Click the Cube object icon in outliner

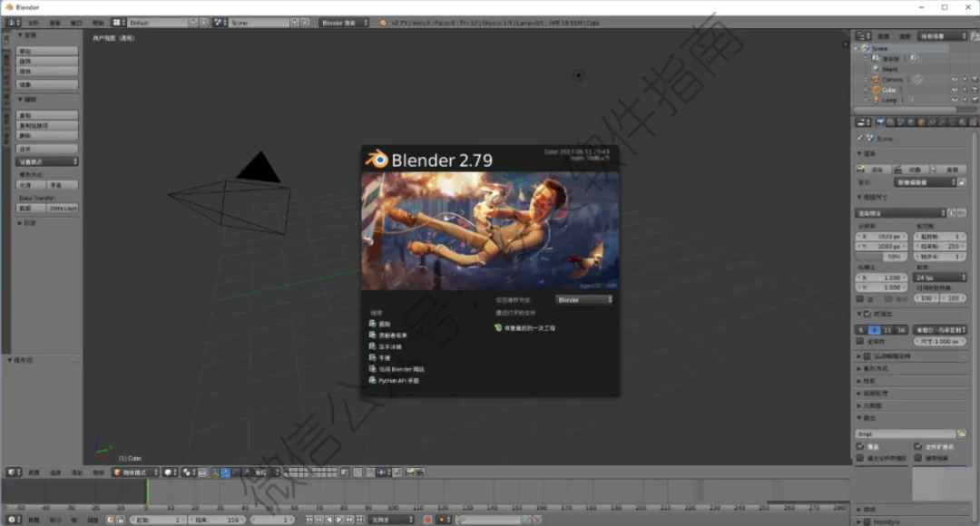pos(877,90)
